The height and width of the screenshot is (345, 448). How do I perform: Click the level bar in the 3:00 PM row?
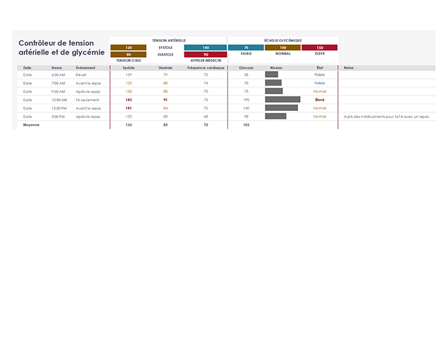[x=275, y=116]
